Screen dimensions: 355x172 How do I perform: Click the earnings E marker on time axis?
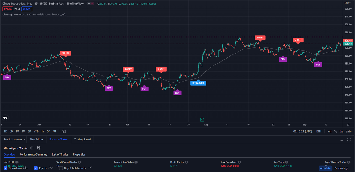point(202,120)
